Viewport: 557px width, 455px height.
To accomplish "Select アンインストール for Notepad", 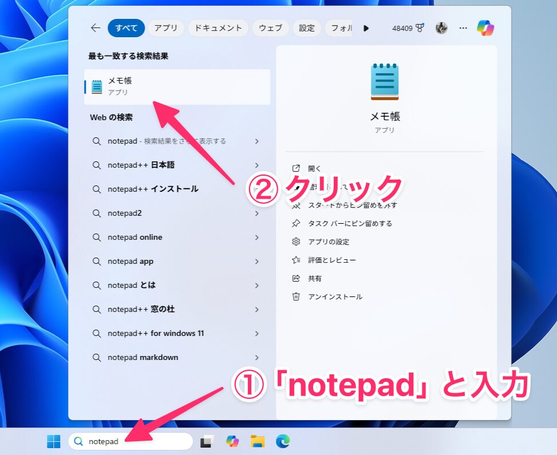I will [x=335, y=296].
